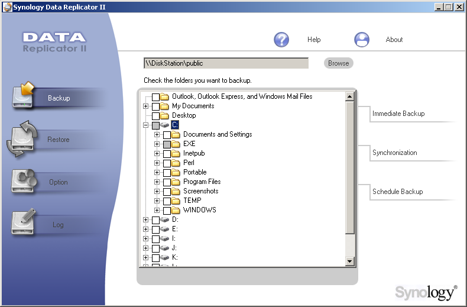Image resolution: width=467 pixels, height=307 pixels.
Task: Click the TEMP folder icon
Action: 176,201
